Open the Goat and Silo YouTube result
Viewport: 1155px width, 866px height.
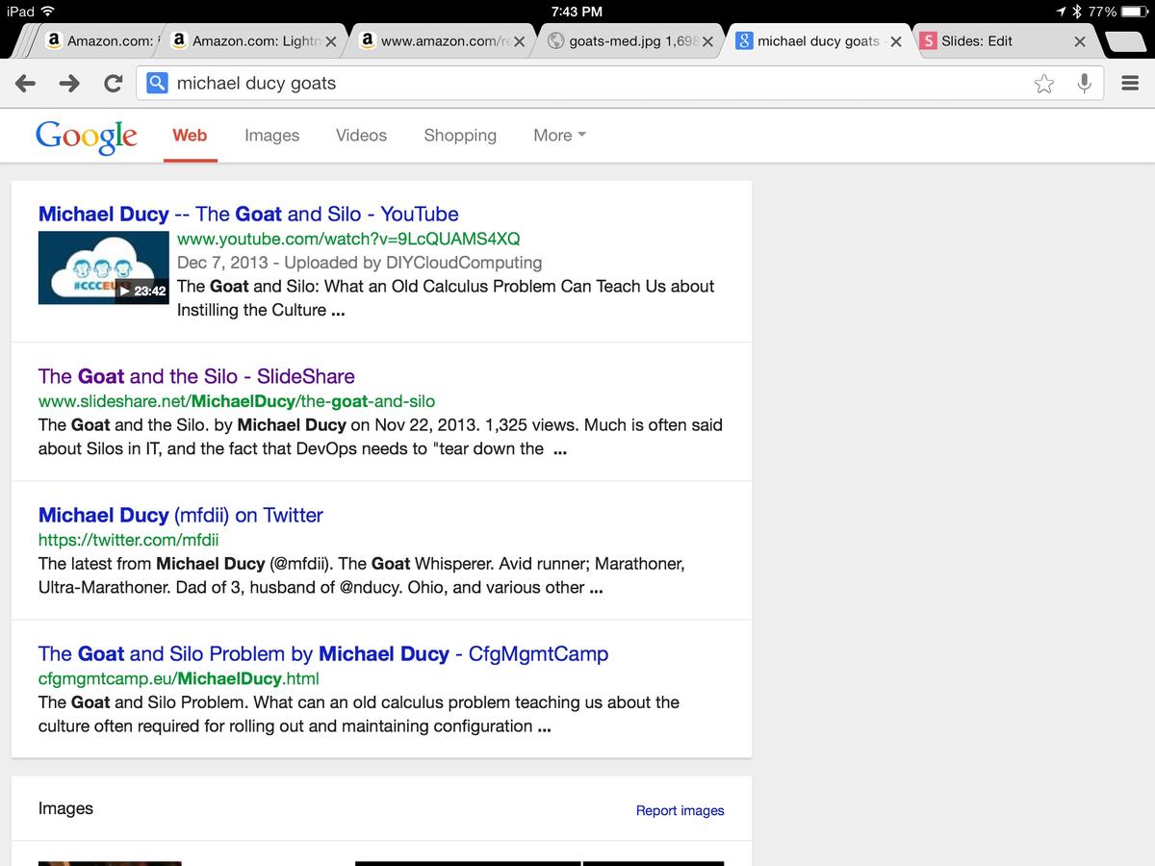click(x=248, y=215)
